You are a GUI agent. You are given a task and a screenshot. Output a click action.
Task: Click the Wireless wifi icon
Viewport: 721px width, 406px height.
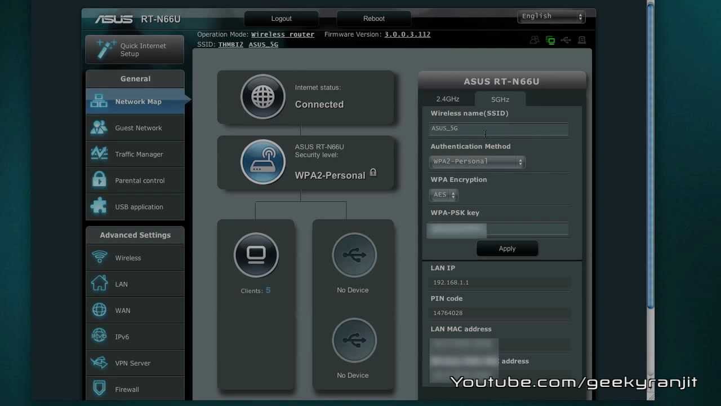point(99,258)
